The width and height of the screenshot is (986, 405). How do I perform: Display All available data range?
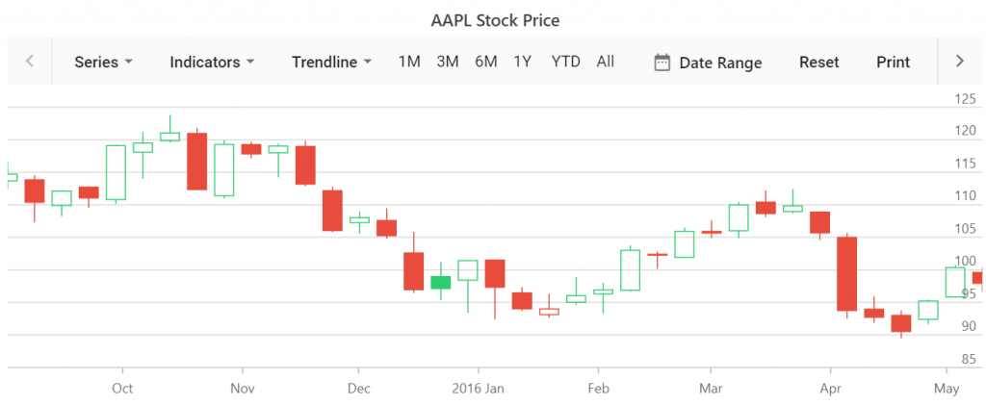click(605, 62)
